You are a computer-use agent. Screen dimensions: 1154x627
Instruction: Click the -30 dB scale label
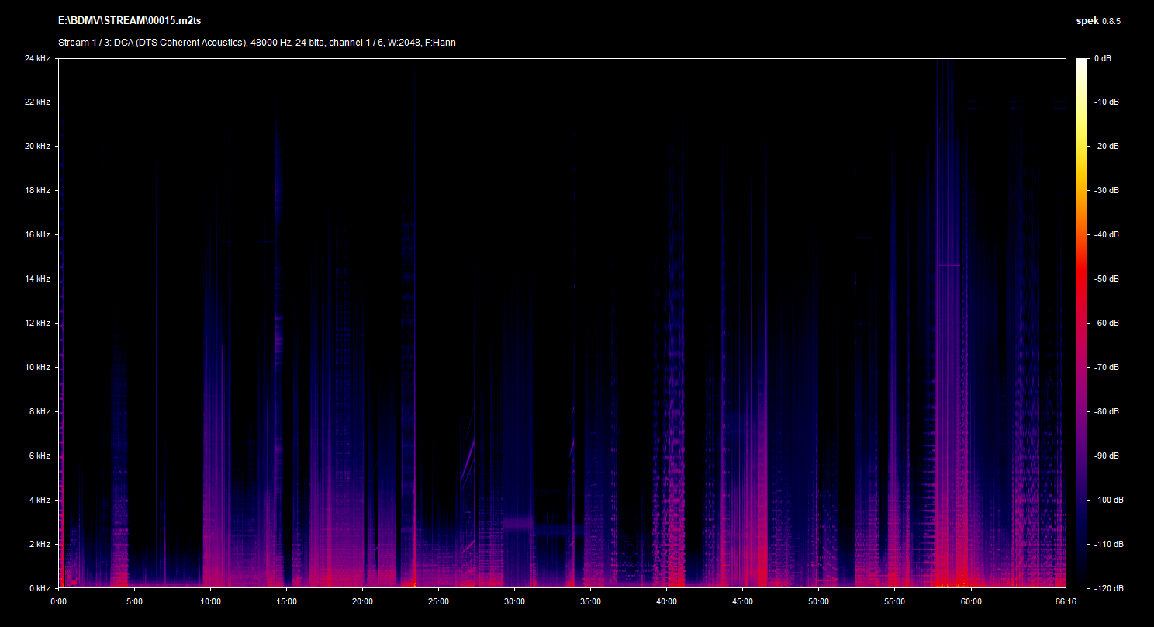pyautogui.click(x=1106, y=190)
